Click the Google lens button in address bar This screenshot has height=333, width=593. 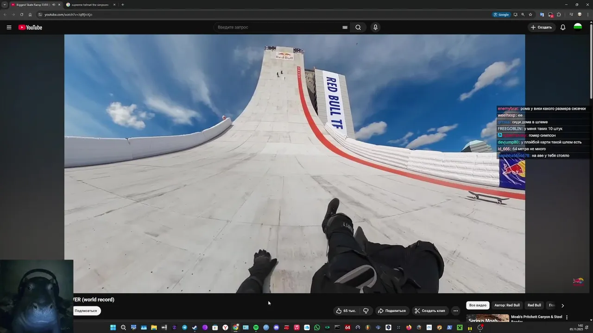(501, 14)
